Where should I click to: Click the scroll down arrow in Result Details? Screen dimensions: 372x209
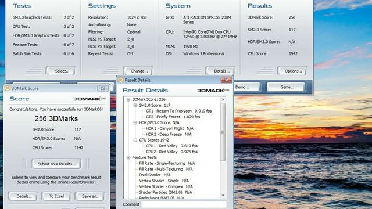pyautogui.click(x=223, y=195)
